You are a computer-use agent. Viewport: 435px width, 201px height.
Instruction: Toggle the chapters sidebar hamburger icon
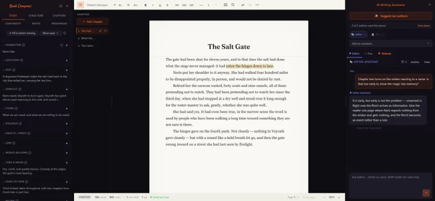click(x=80, y=5)
